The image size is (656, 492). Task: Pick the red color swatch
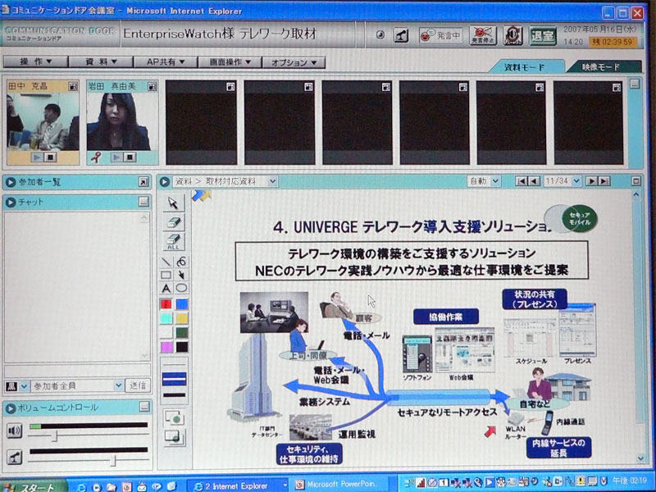pyautogui.click(x=166, y=304)
